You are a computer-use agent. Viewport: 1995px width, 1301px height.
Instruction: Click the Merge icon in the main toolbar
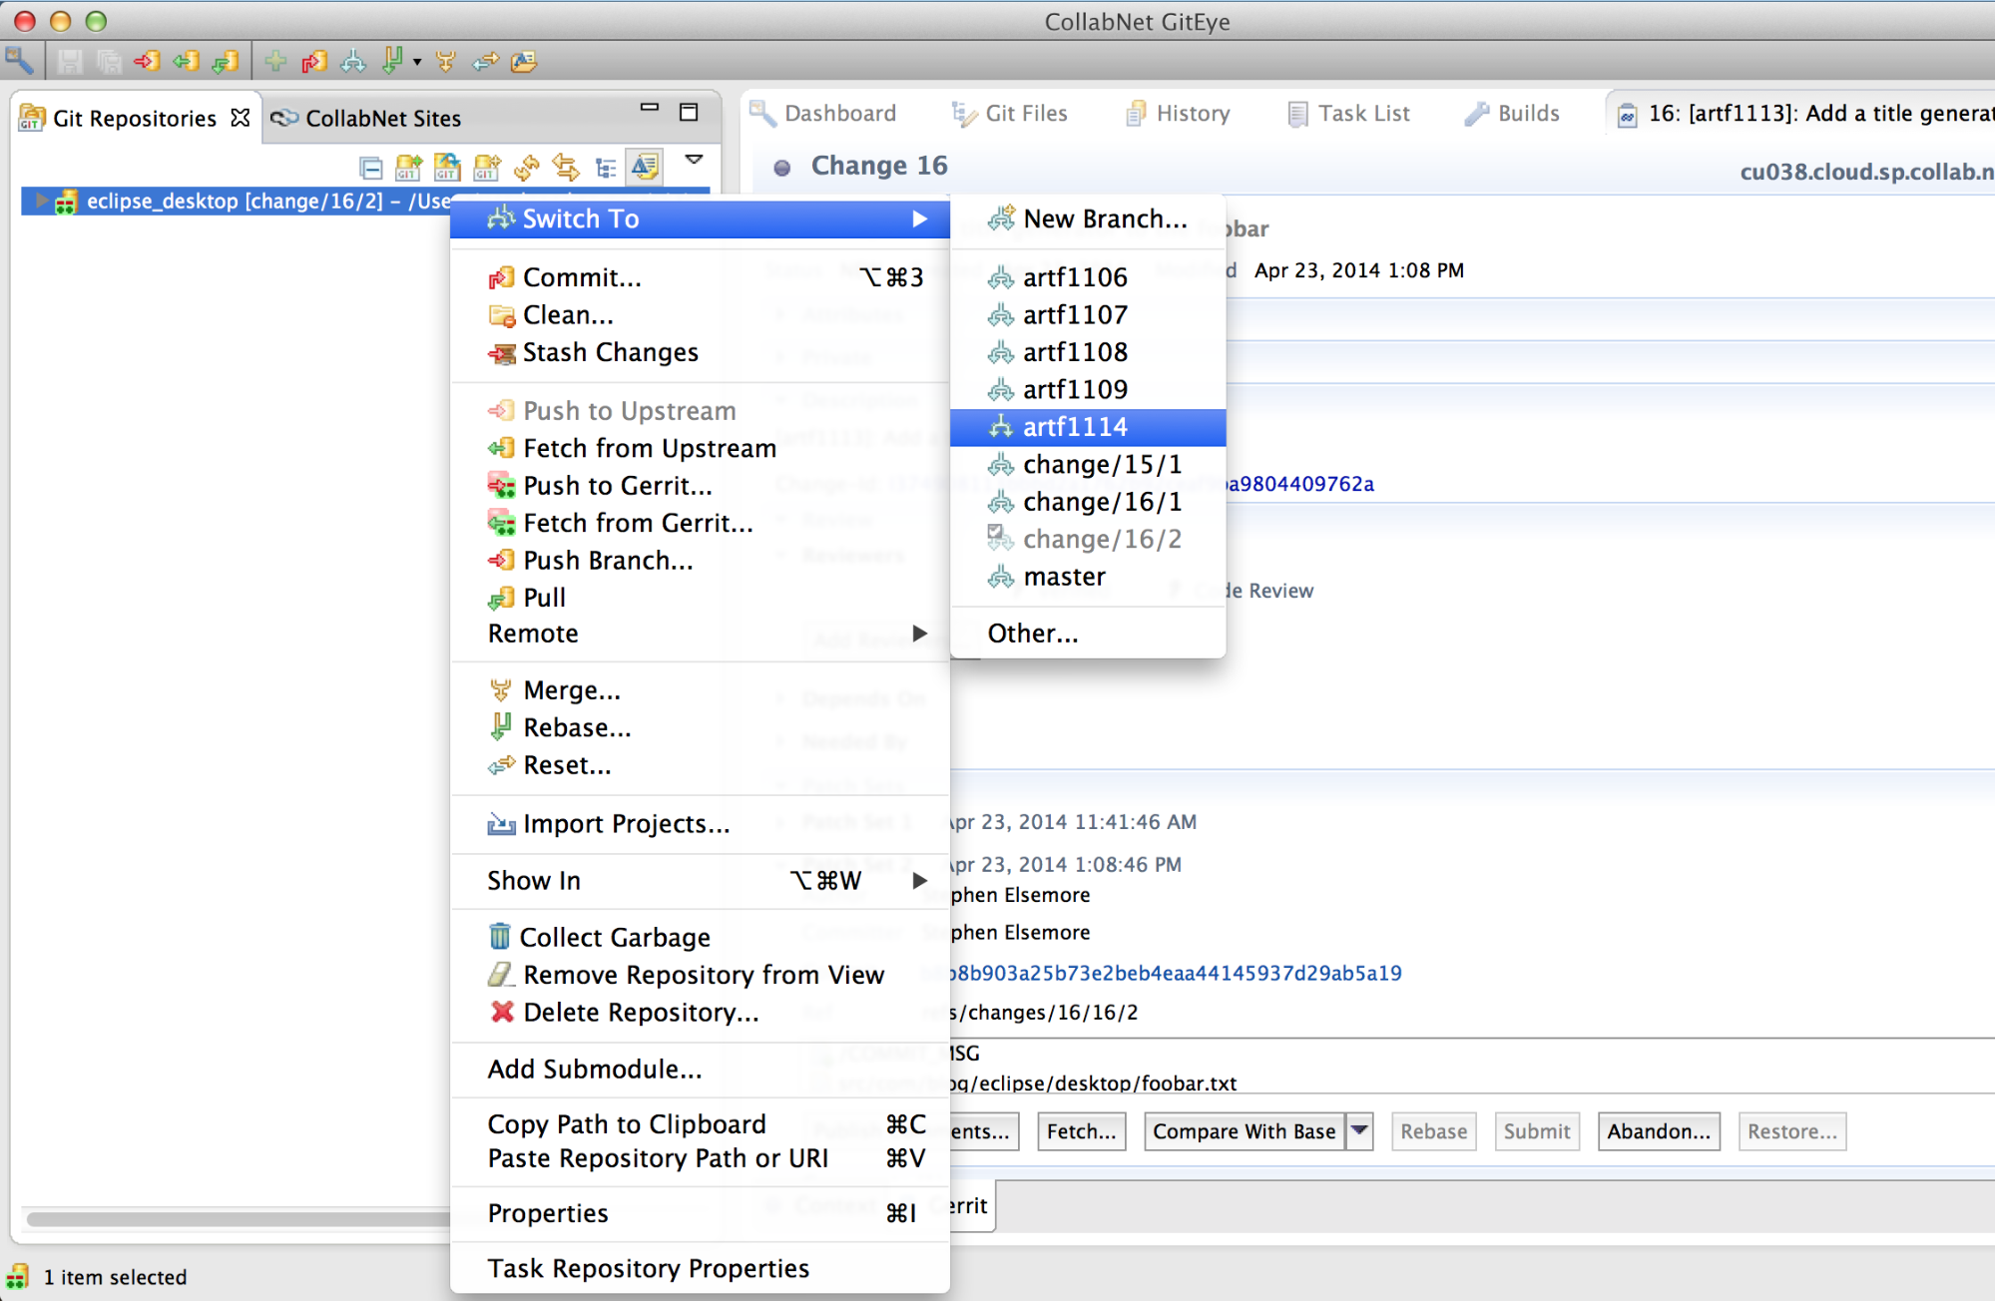tap(446, 61)
